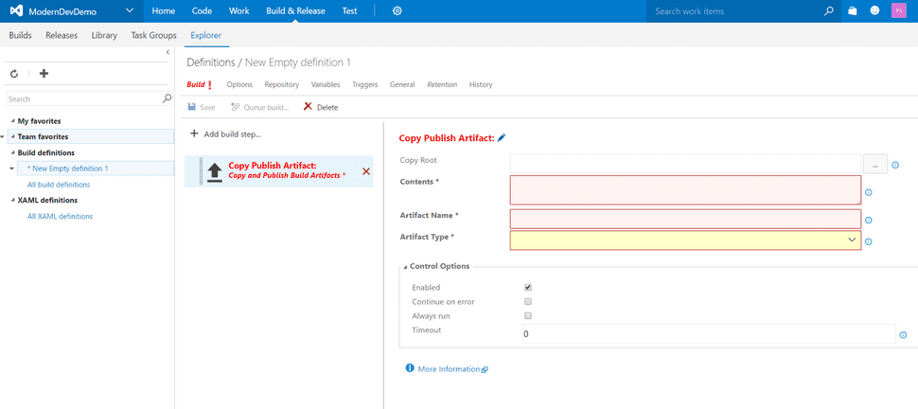Click the search magnifier in work items box
This screenshot has width=918, height=409.
pyautogui.click(x=828, y=11)
